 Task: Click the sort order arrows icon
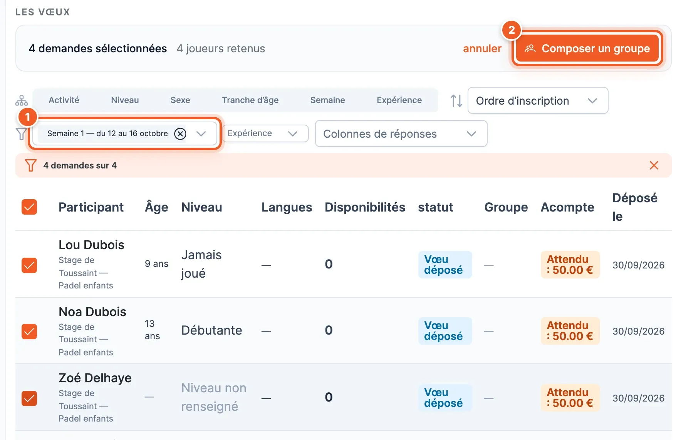pos(456,101)
